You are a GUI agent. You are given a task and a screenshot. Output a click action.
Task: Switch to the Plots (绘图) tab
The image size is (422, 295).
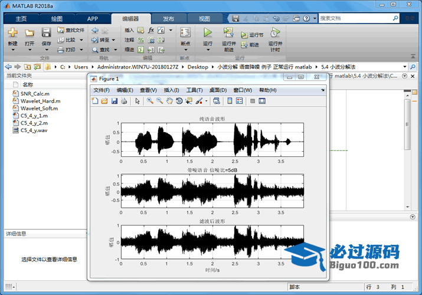coord(57,19)
